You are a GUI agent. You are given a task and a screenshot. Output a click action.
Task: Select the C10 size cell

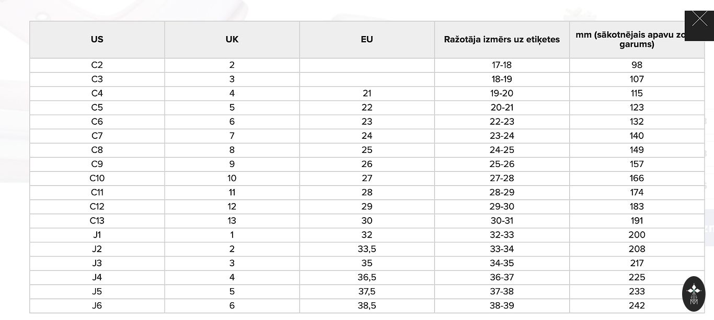point(97,179)
